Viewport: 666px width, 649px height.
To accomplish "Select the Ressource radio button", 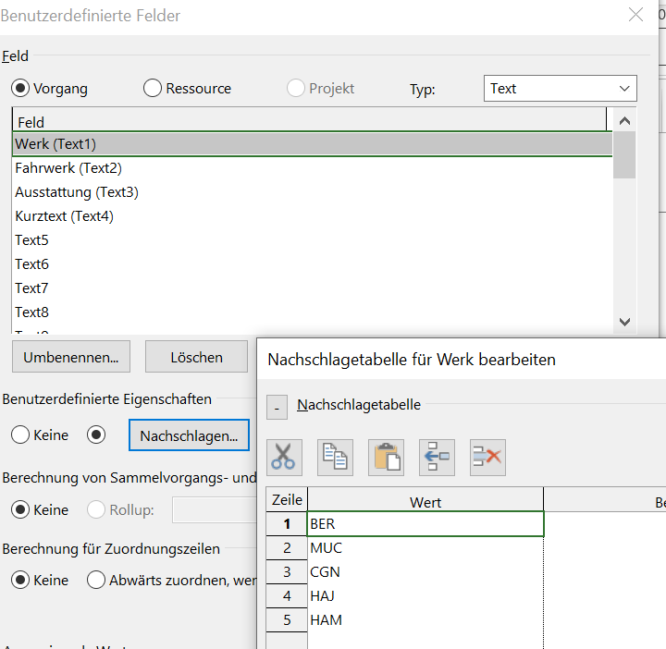I will (153, 89).
